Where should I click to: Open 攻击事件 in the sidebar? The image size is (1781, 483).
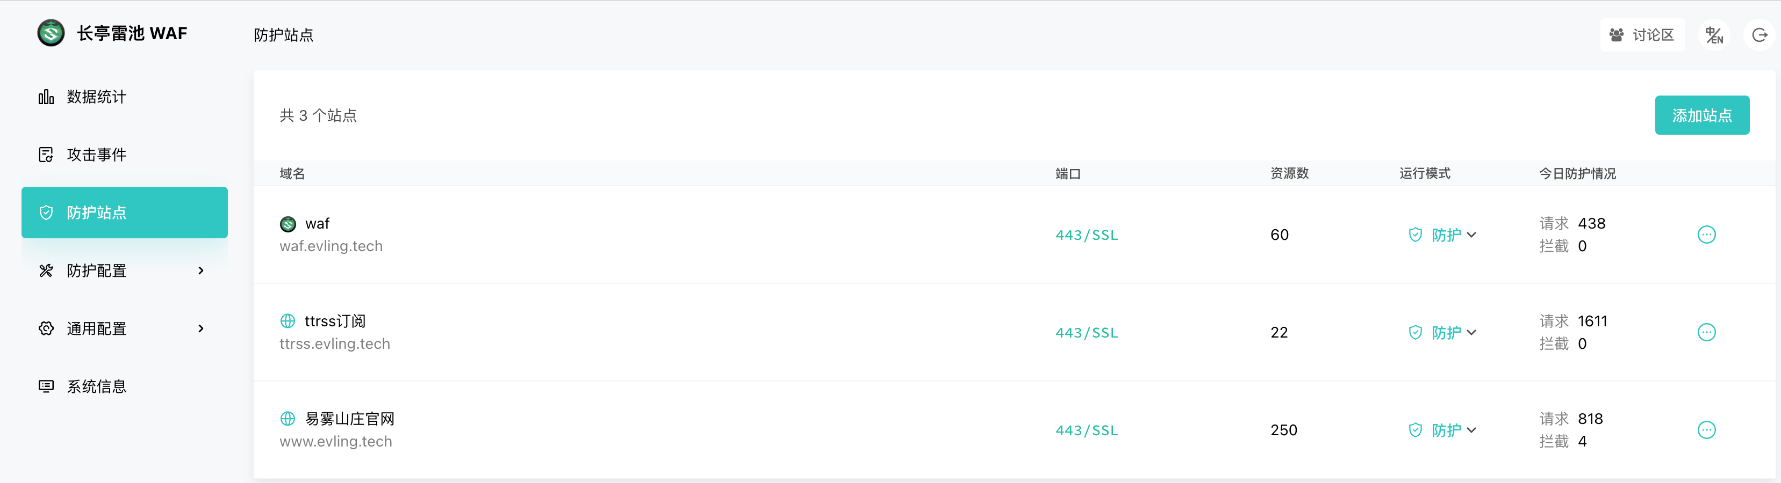[x=96, y=155]
